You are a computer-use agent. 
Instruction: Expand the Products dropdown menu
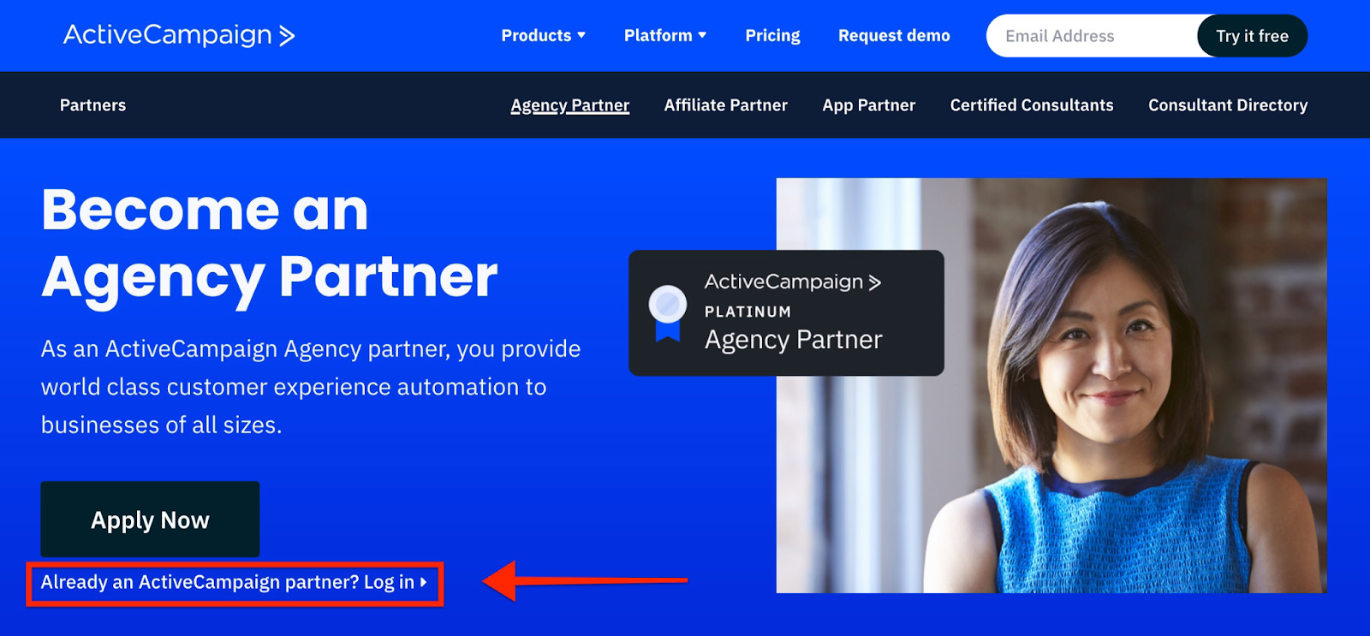[544, 36]
